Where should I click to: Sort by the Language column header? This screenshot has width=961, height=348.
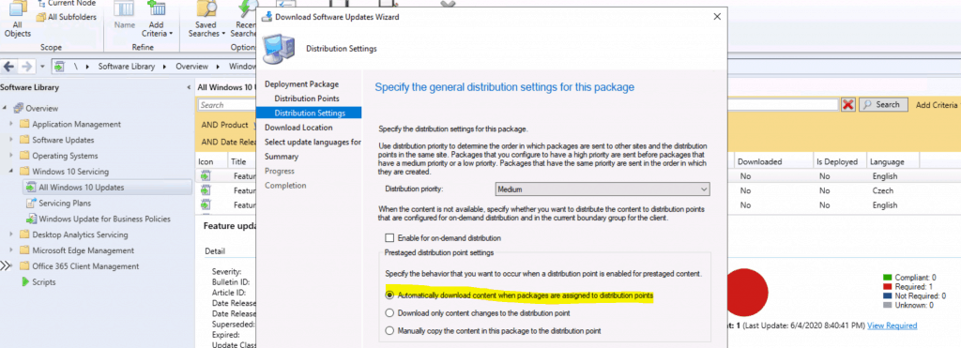click(887, 161)
